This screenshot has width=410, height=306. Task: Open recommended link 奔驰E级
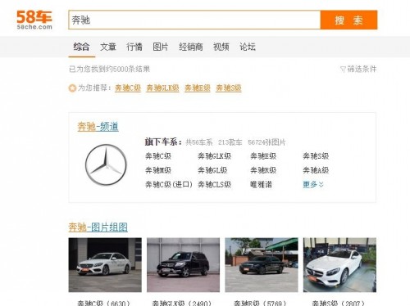point(198,88)
